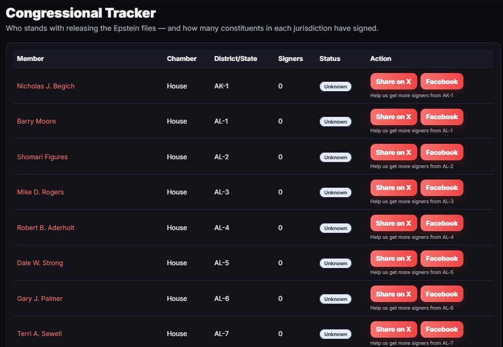The image size is (503, 347).
Task: Open Gary J. Palmer member link
Action: [x=40, y=299]
